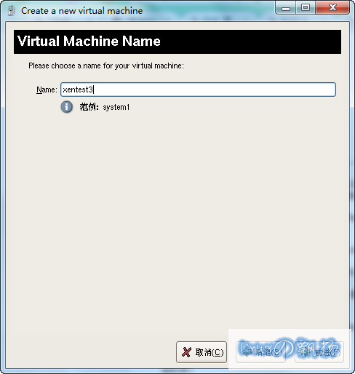The image size is (355, 374).
Task: Close the wizard using the title bar X
Action: point(332,8)
